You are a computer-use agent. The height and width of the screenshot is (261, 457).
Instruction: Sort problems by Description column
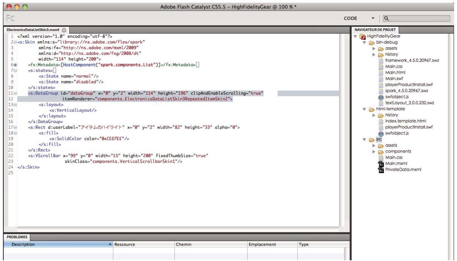click(58, 244)
